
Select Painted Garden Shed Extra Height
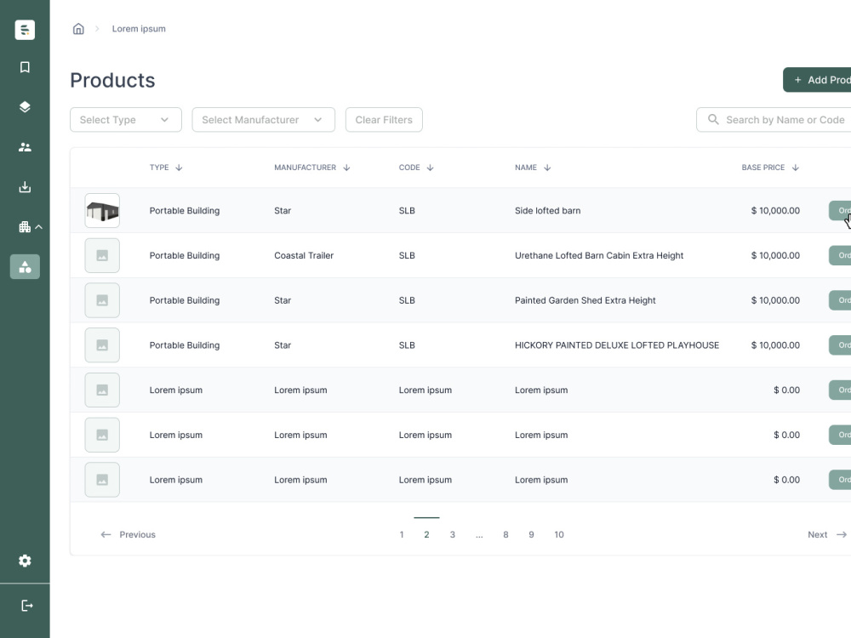[585, 300]
